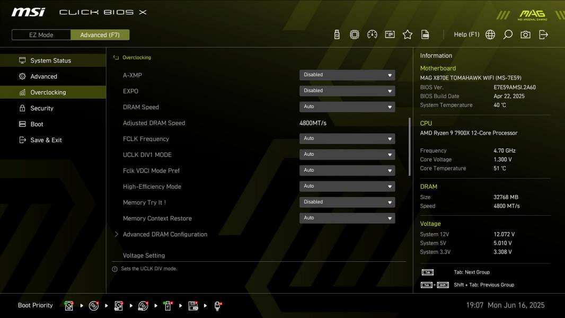Click the BIOS version E7E59AMSI.2A60
Viewport: 565px width, 318px height.
(515, 87)
